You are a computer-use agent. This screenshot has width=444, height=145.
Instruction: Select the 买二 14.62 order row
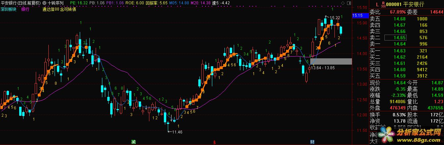click(x=406, y=57)
